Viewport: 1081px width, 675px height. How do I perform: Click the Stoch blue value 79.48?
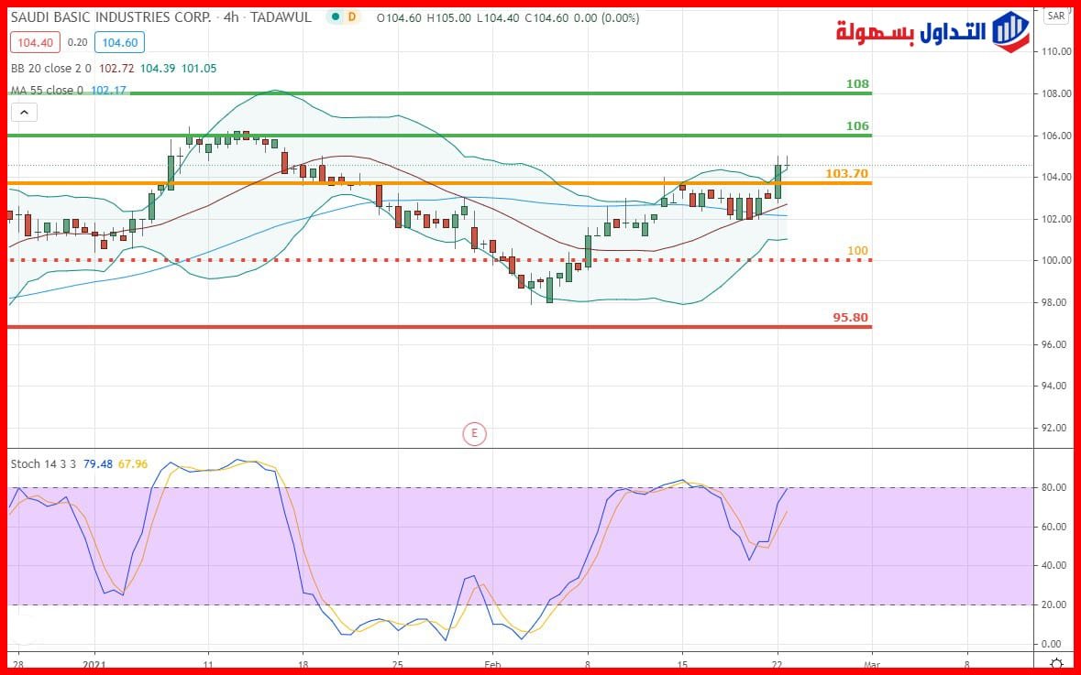[x=99, y=464]
